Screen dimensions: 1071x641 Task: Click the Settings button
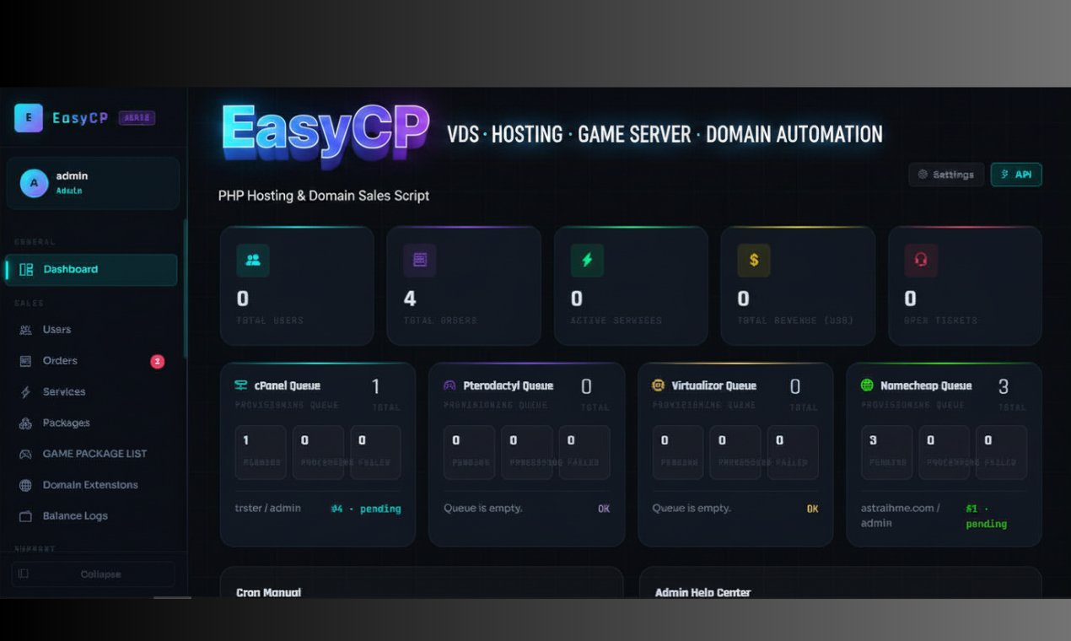[x=946, y=175]
